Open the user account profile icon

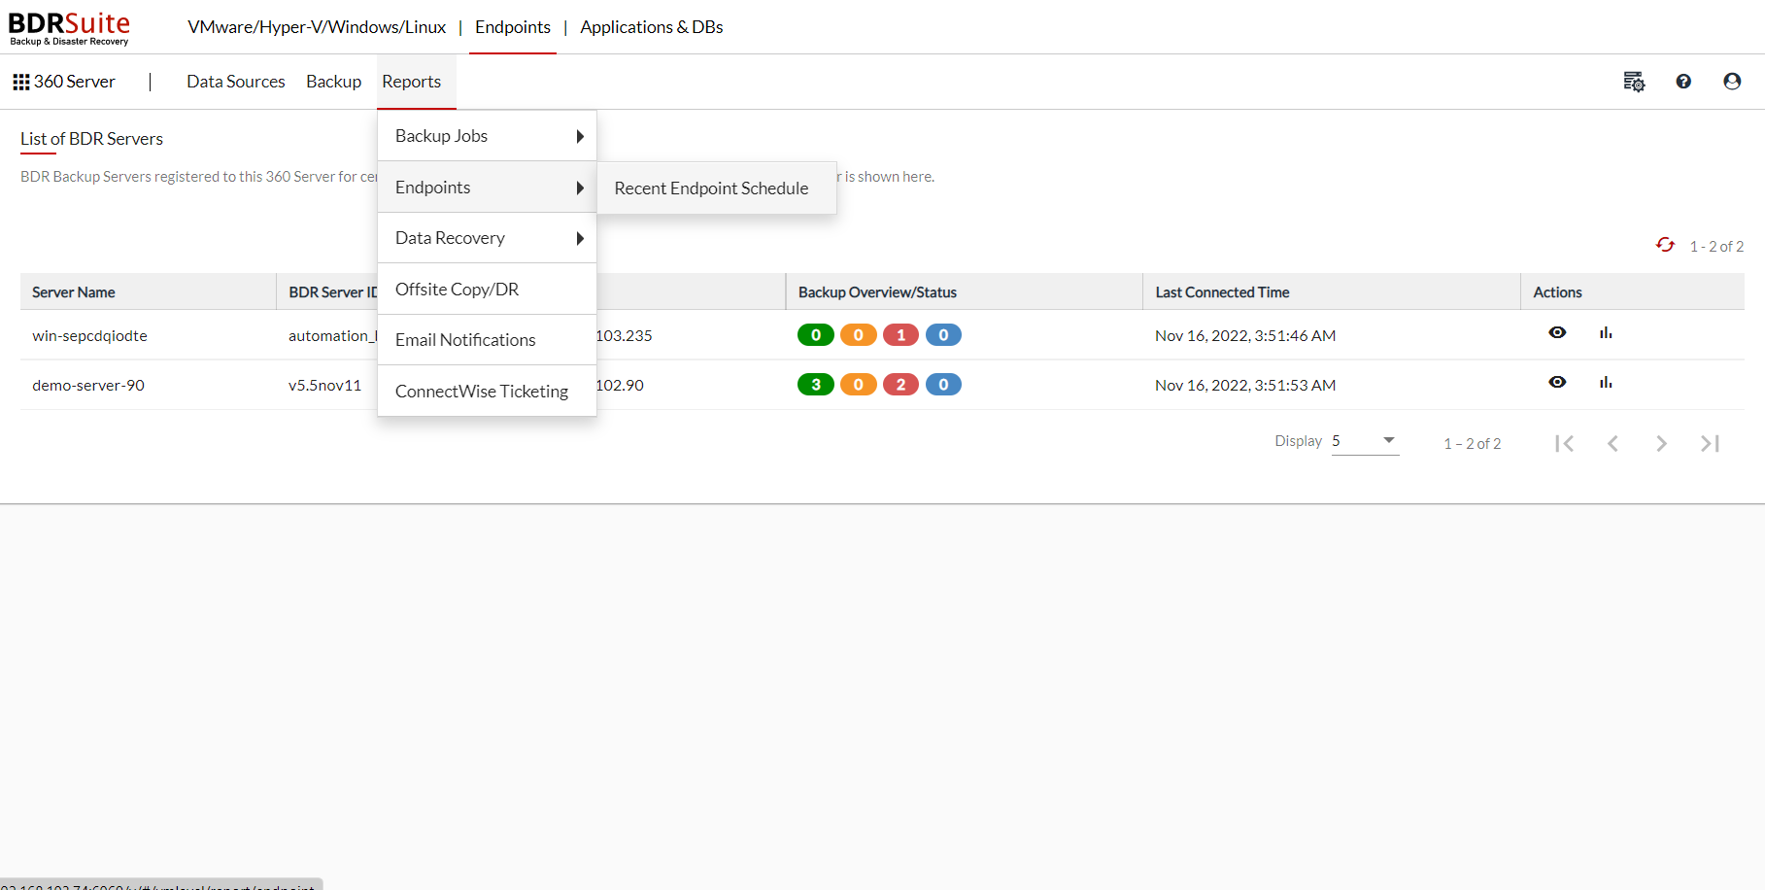[x=1732, y=82]
